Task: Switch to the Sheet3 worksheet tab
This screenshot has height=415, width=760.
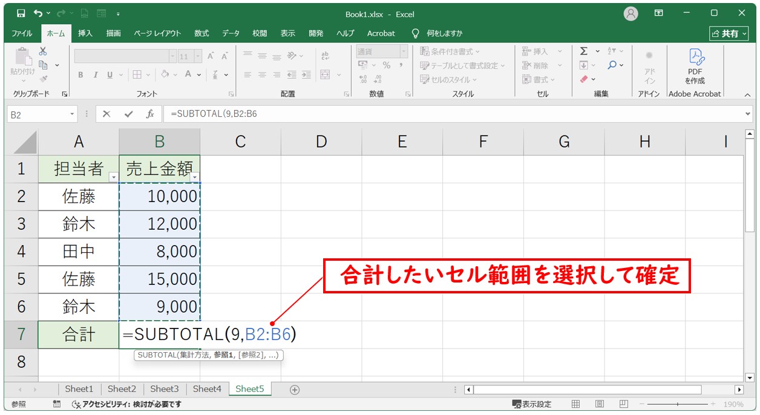Action: [164, 389]
